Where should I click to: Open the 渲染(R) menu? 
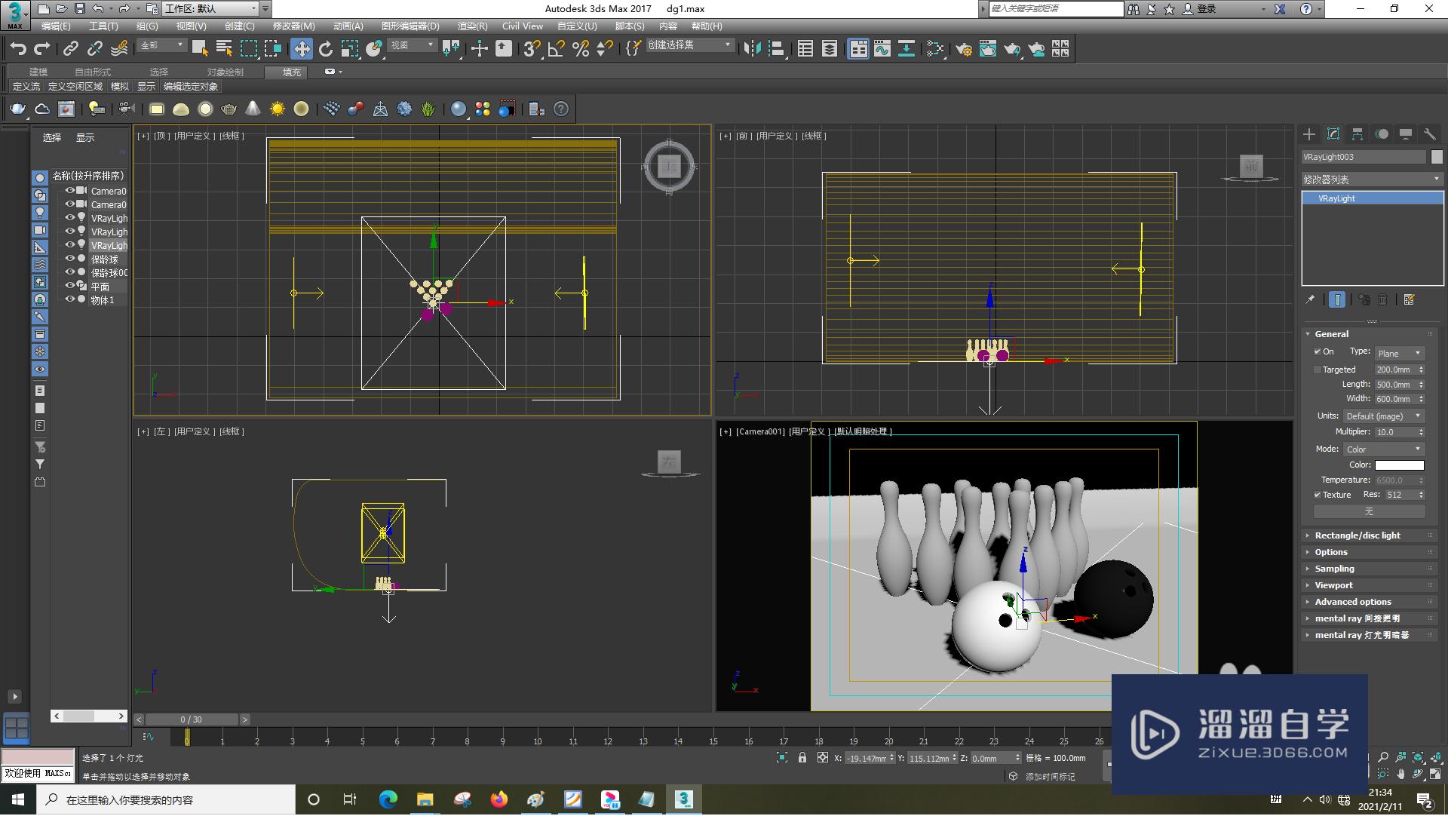click(x=472, y=26)
